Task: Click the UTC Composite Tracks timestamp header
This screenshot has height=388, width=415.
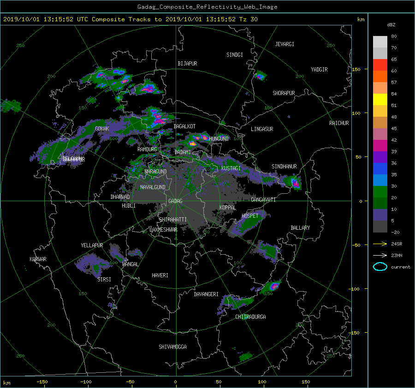Action: (x=130, y=19)
